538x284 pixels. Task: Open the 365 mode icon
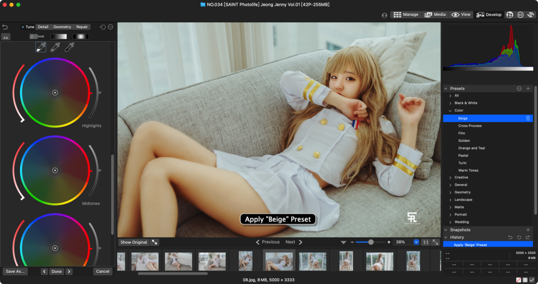point(520,15)
